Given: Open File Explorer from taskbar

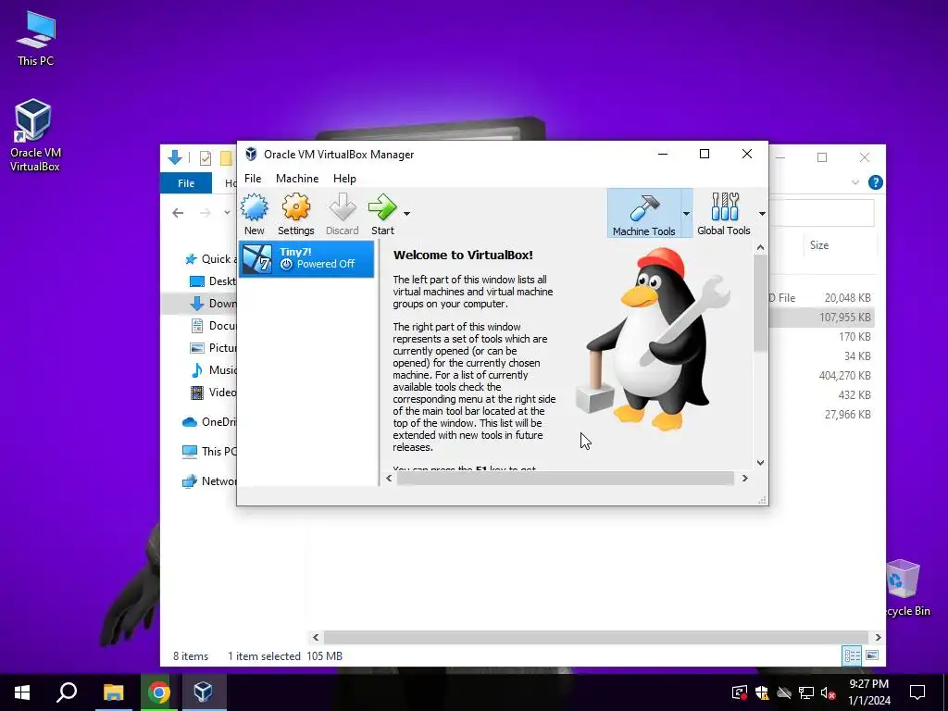Looking at the screenshot, I should (113, 692).
